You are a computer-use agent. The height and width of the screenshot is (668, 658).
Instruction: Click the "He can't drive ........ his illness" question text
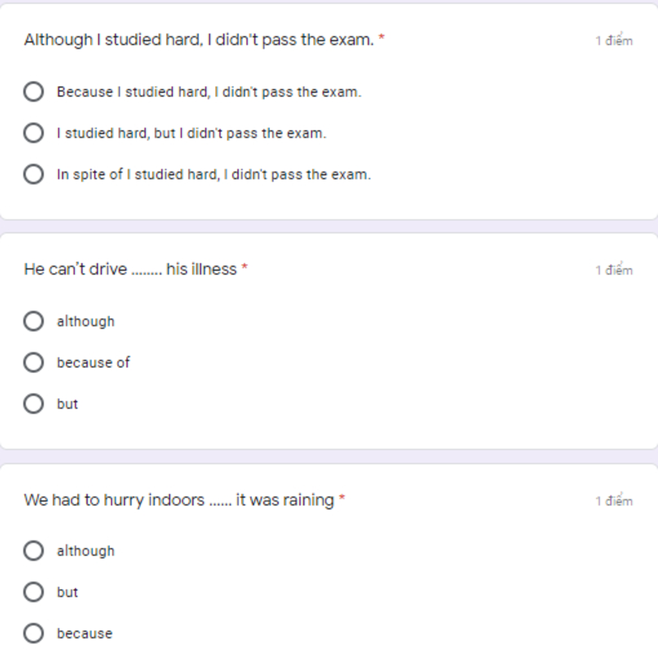tap(130, 269)
